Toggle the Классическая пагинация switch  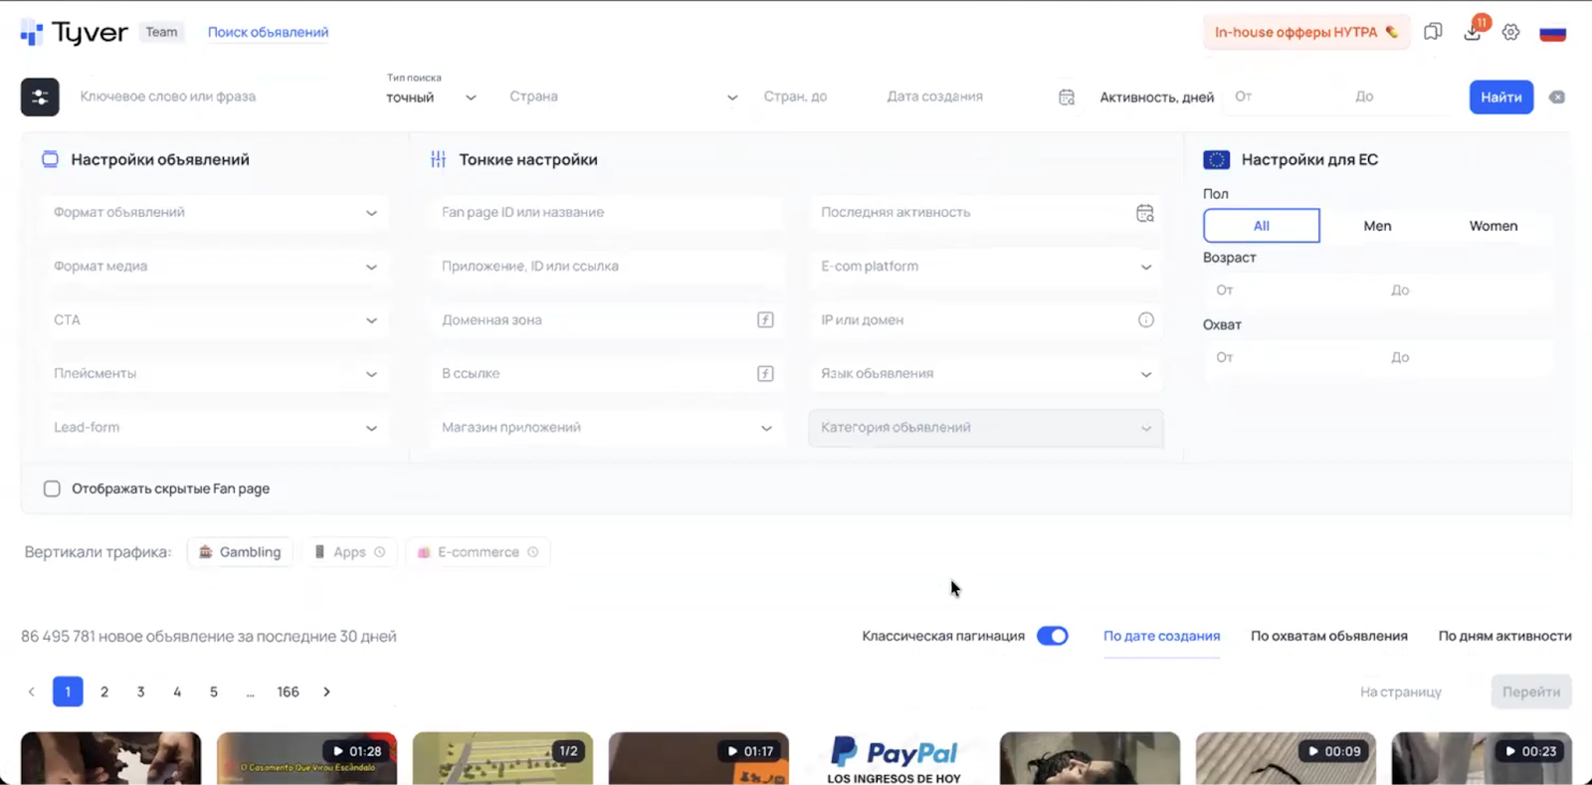click(1052, 636)
